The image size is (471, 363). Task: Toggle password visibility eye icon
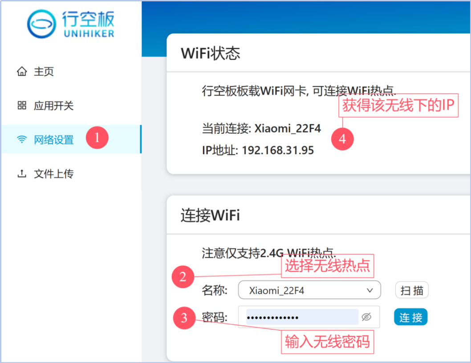(x=366, y=317)
